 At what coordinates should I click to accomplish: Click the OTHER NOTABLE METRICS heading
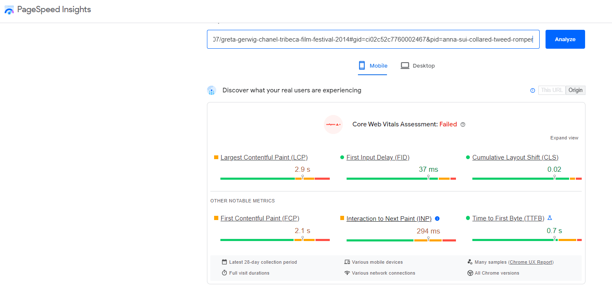coord(243,201)
